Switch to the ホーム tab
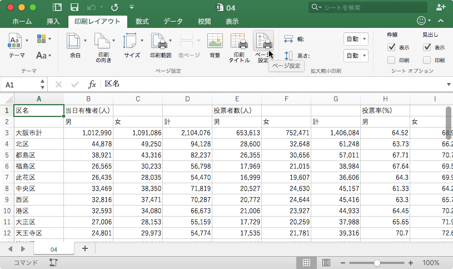453x269 pixels. [x=22, y=21]
